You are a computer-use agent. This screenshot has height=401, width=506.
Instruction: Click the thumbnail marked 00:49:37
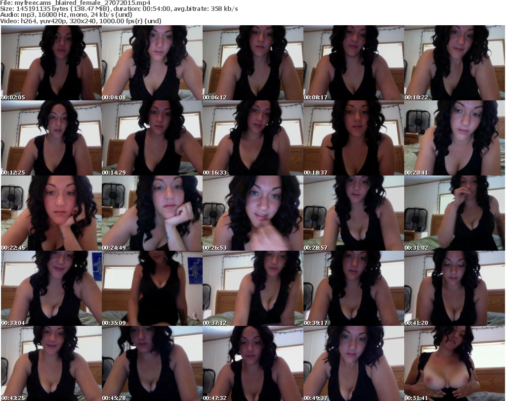tap(353, 363)
